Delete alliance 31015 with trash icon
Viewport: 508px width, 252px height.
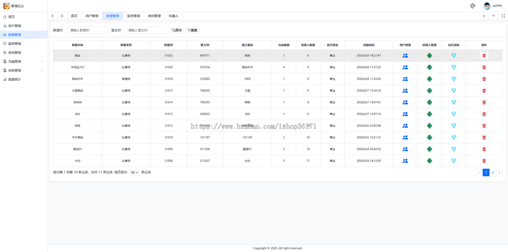[484, 90]
